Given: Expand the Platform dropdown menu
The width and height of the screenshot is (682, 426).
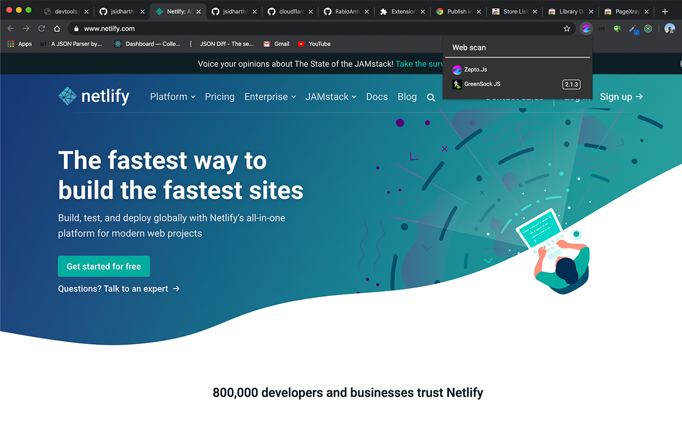Looking at the screenshot, I should point(173,97).
